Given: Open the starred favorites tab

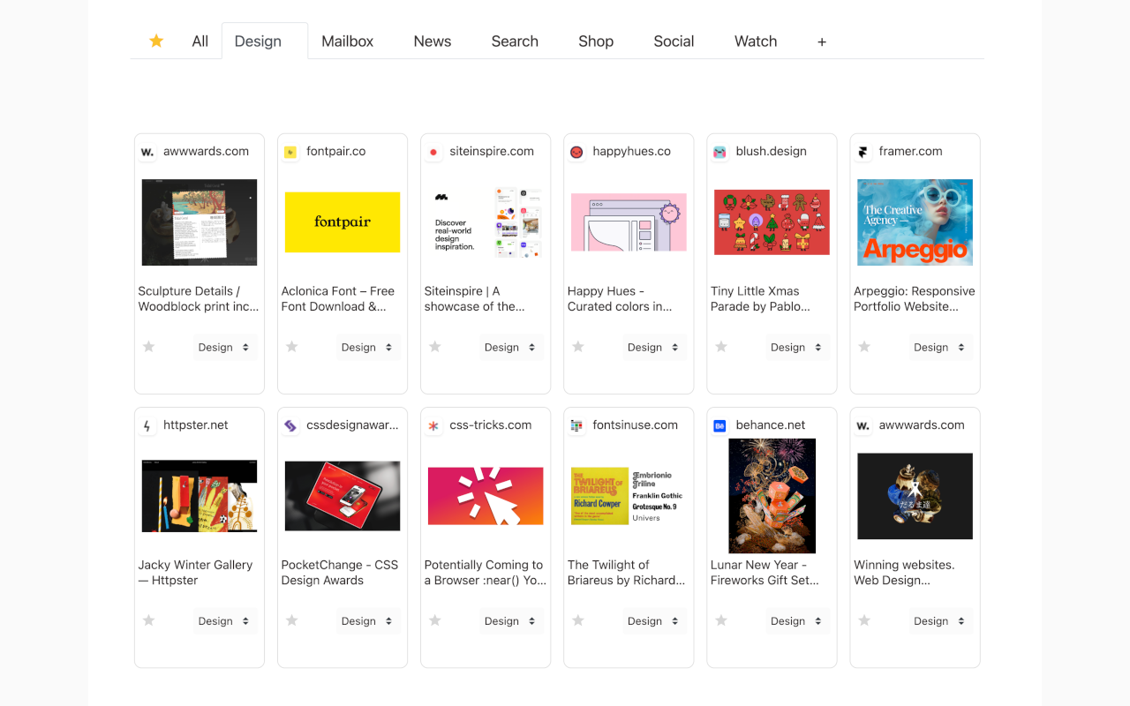Looking at the screenshot, I should coord(156,41).
